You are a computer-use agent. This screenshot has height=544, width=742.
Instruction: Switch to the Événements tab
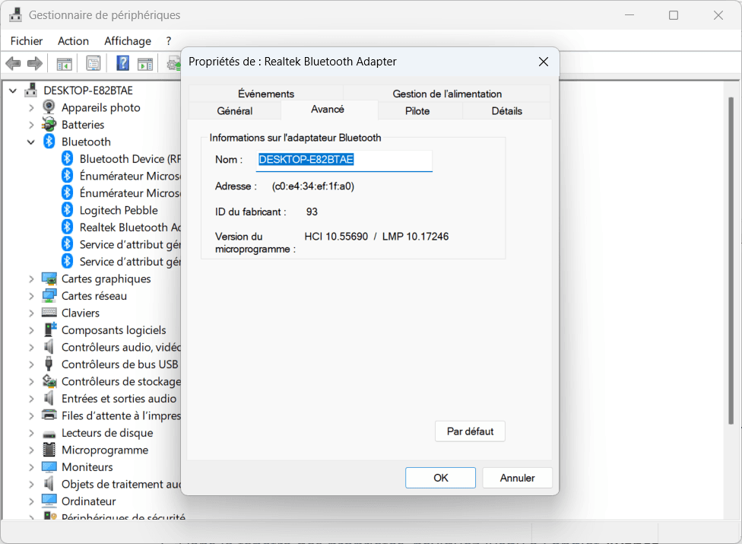pyautogui.click(x=266, y=94)
